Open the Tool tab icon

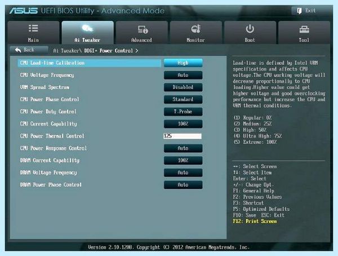[x=304, y=29]
